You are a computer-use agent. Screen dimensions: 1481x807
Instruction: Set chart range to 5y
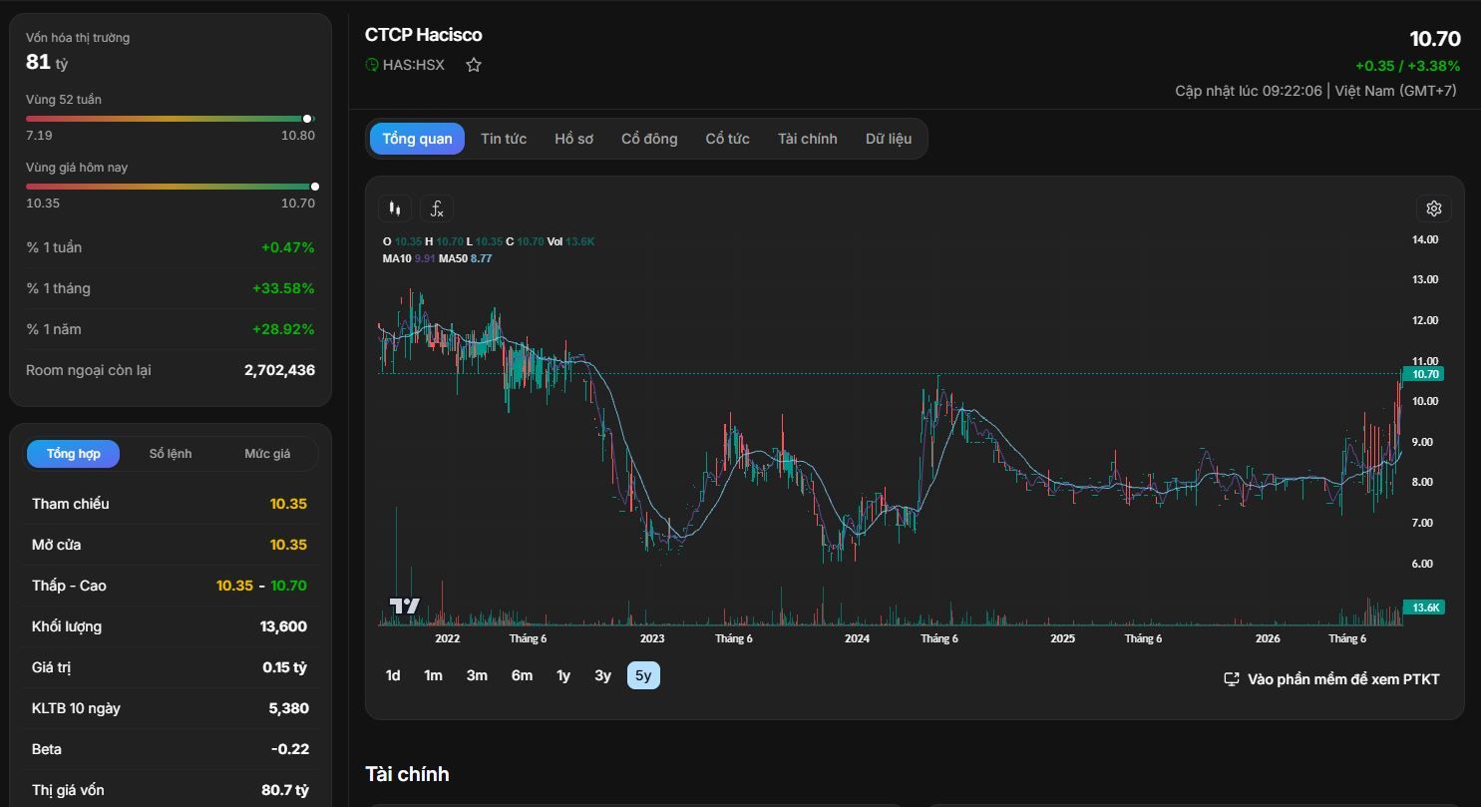643,675
